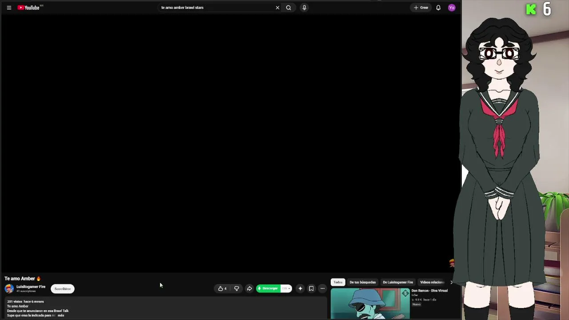Open the account avatar menu
This screenshot has height=320, width=569.
[x=452, y=8]
